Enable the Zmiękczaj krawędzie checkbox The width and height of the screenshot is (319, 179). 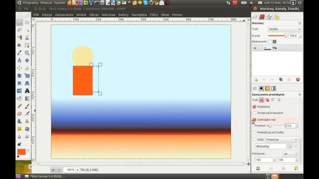pos(254,113)
